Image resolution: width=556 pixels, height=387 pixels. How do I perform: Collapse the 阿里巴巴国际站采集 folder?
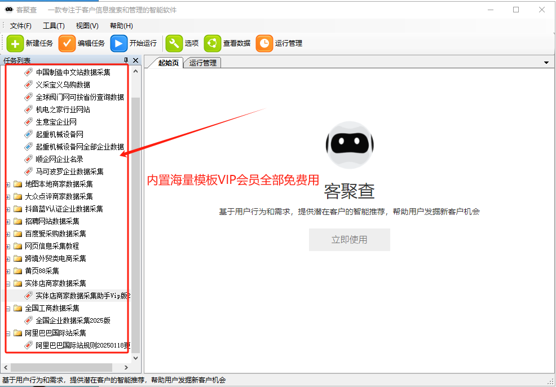click(8, 333)
